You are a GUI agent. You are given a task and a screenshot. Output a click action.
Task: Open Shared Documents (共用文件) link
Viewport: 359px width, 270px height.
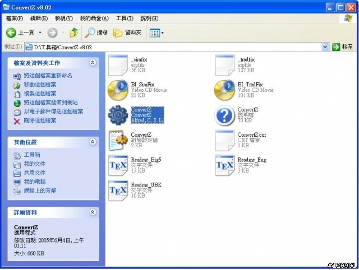coord(35,173)
